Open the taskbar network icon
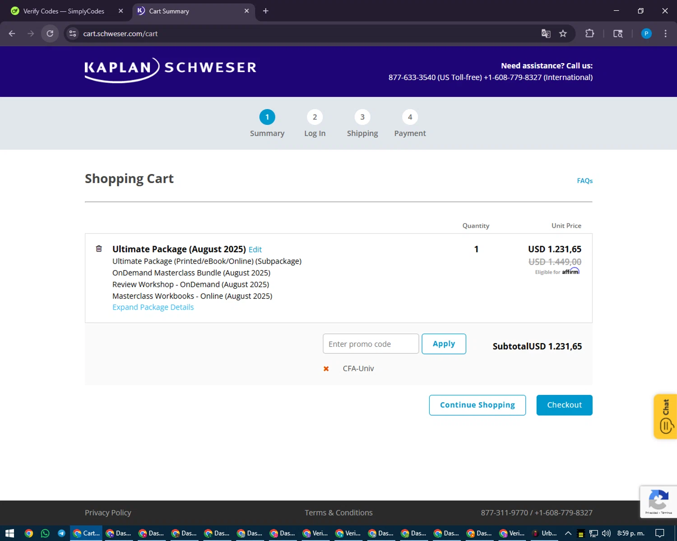Screen dimensions: 677x541 [x=594, y=533]
